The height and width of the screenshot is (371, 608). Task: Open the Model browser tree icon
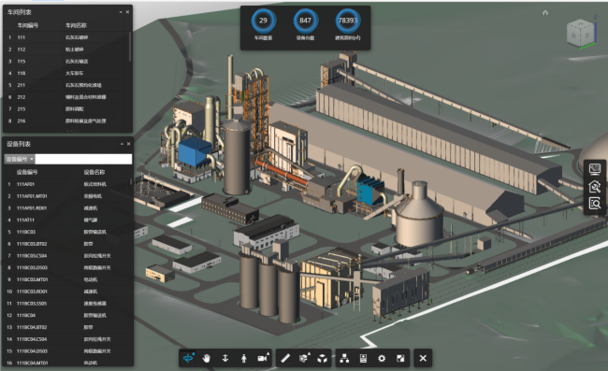pos(344,358)
